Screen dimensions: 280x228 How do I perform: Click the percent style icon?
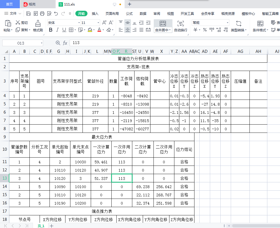point(205,30)
